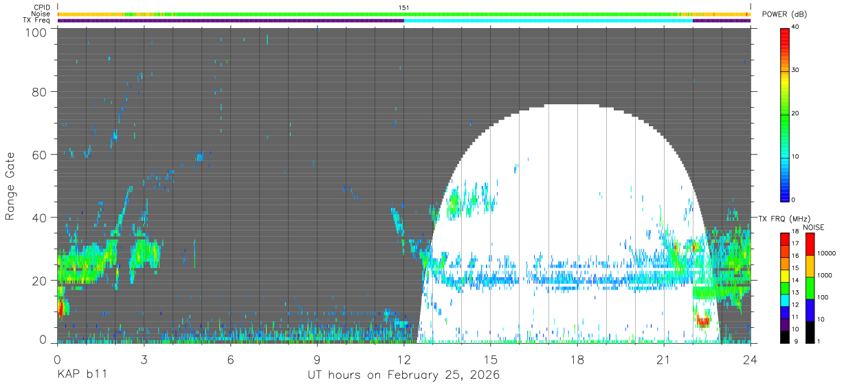Screen dimensions: 844x389
Task: Click the Noise row label at top left
Action: [41, 14]
